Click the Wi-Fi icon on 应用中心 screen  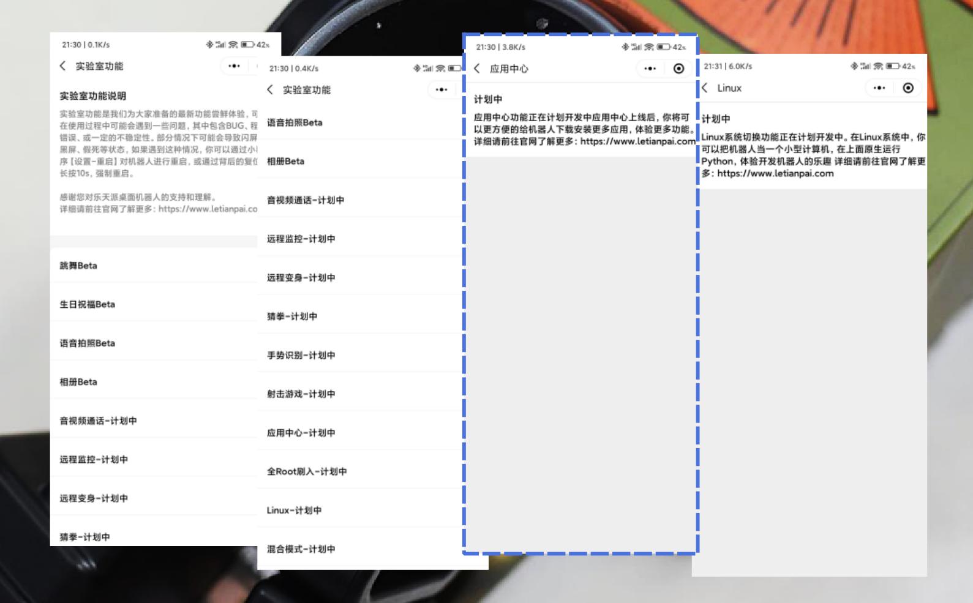point(649,47)
